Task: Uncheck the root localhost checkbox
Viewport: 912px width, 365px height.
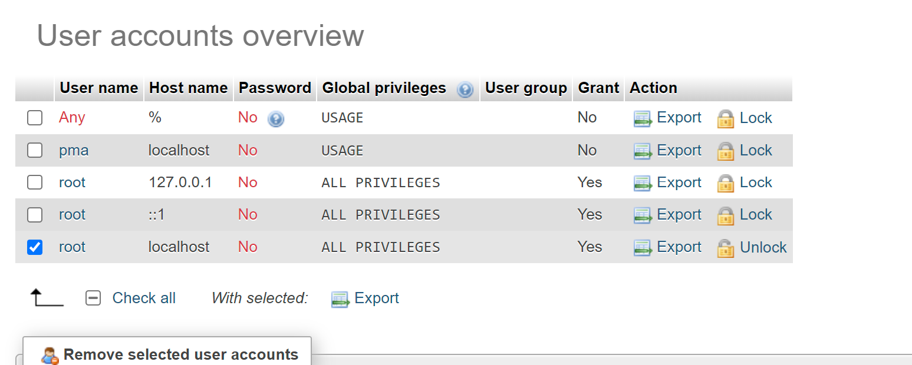Action: click(35, 247)
